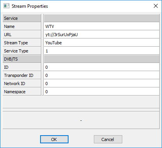The width and height of the screenshot is (162, 148).
Task: Close the Stream Properties dialog
Action: (156, 6)
